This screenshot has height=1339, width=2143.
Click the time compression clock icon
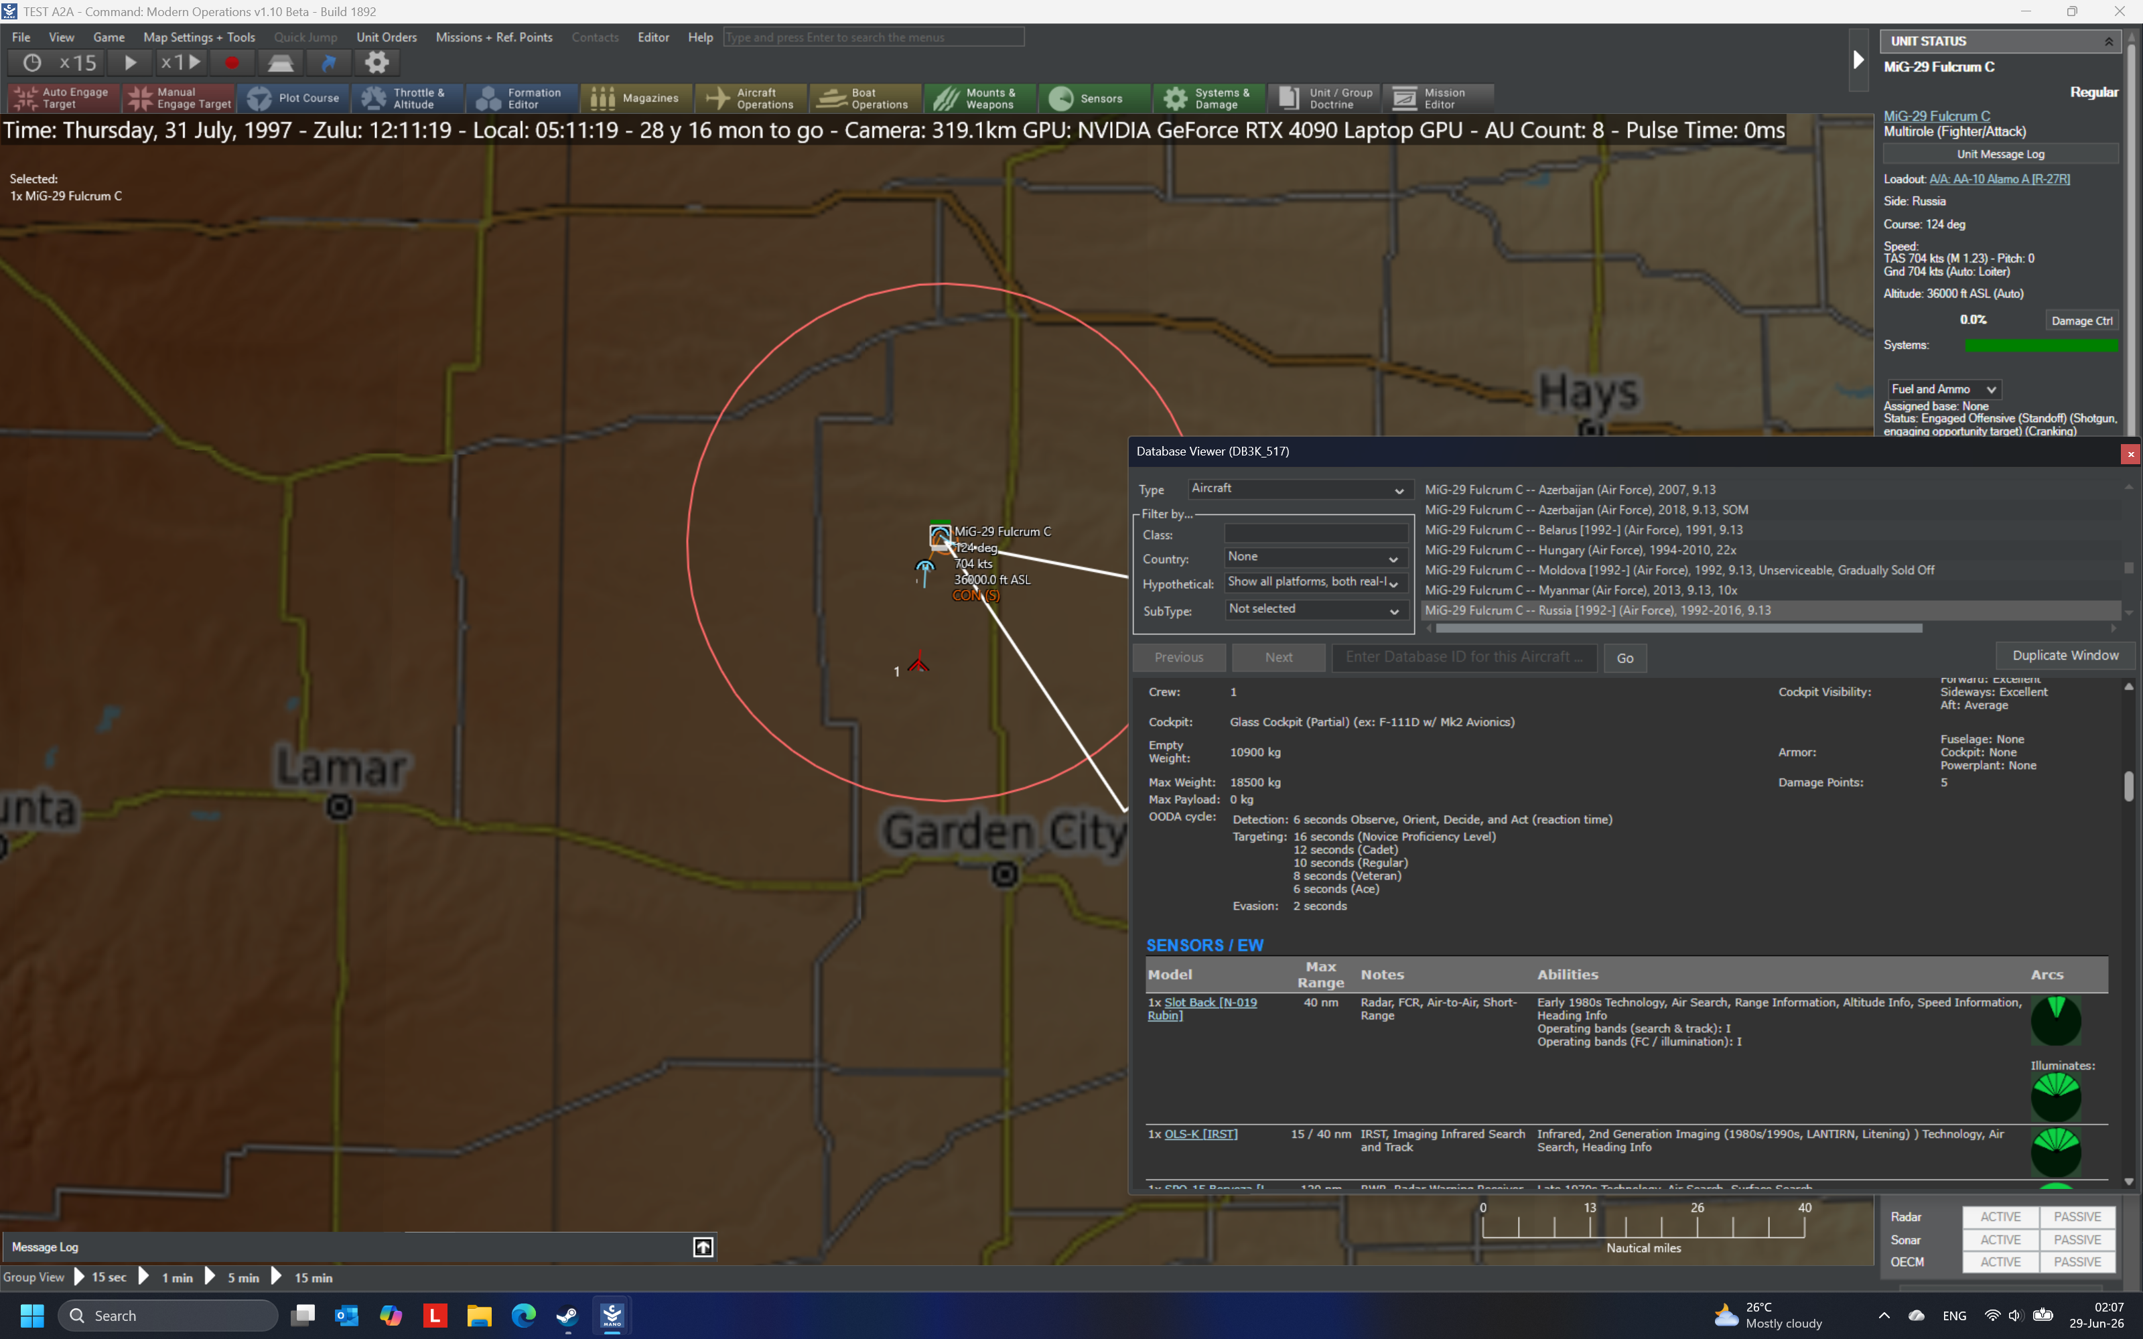(32, 63)
